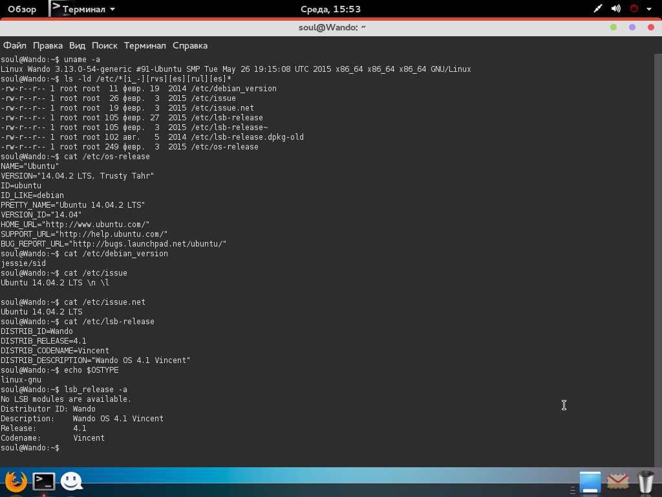Open the Поиск menu
This screenshot has width=662, height=497.
[x=105, y=46]
